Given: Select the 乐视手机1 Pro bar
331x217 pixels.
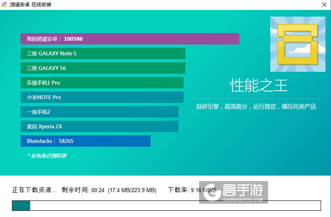Looking at the screenshot, I should [102, 83].
